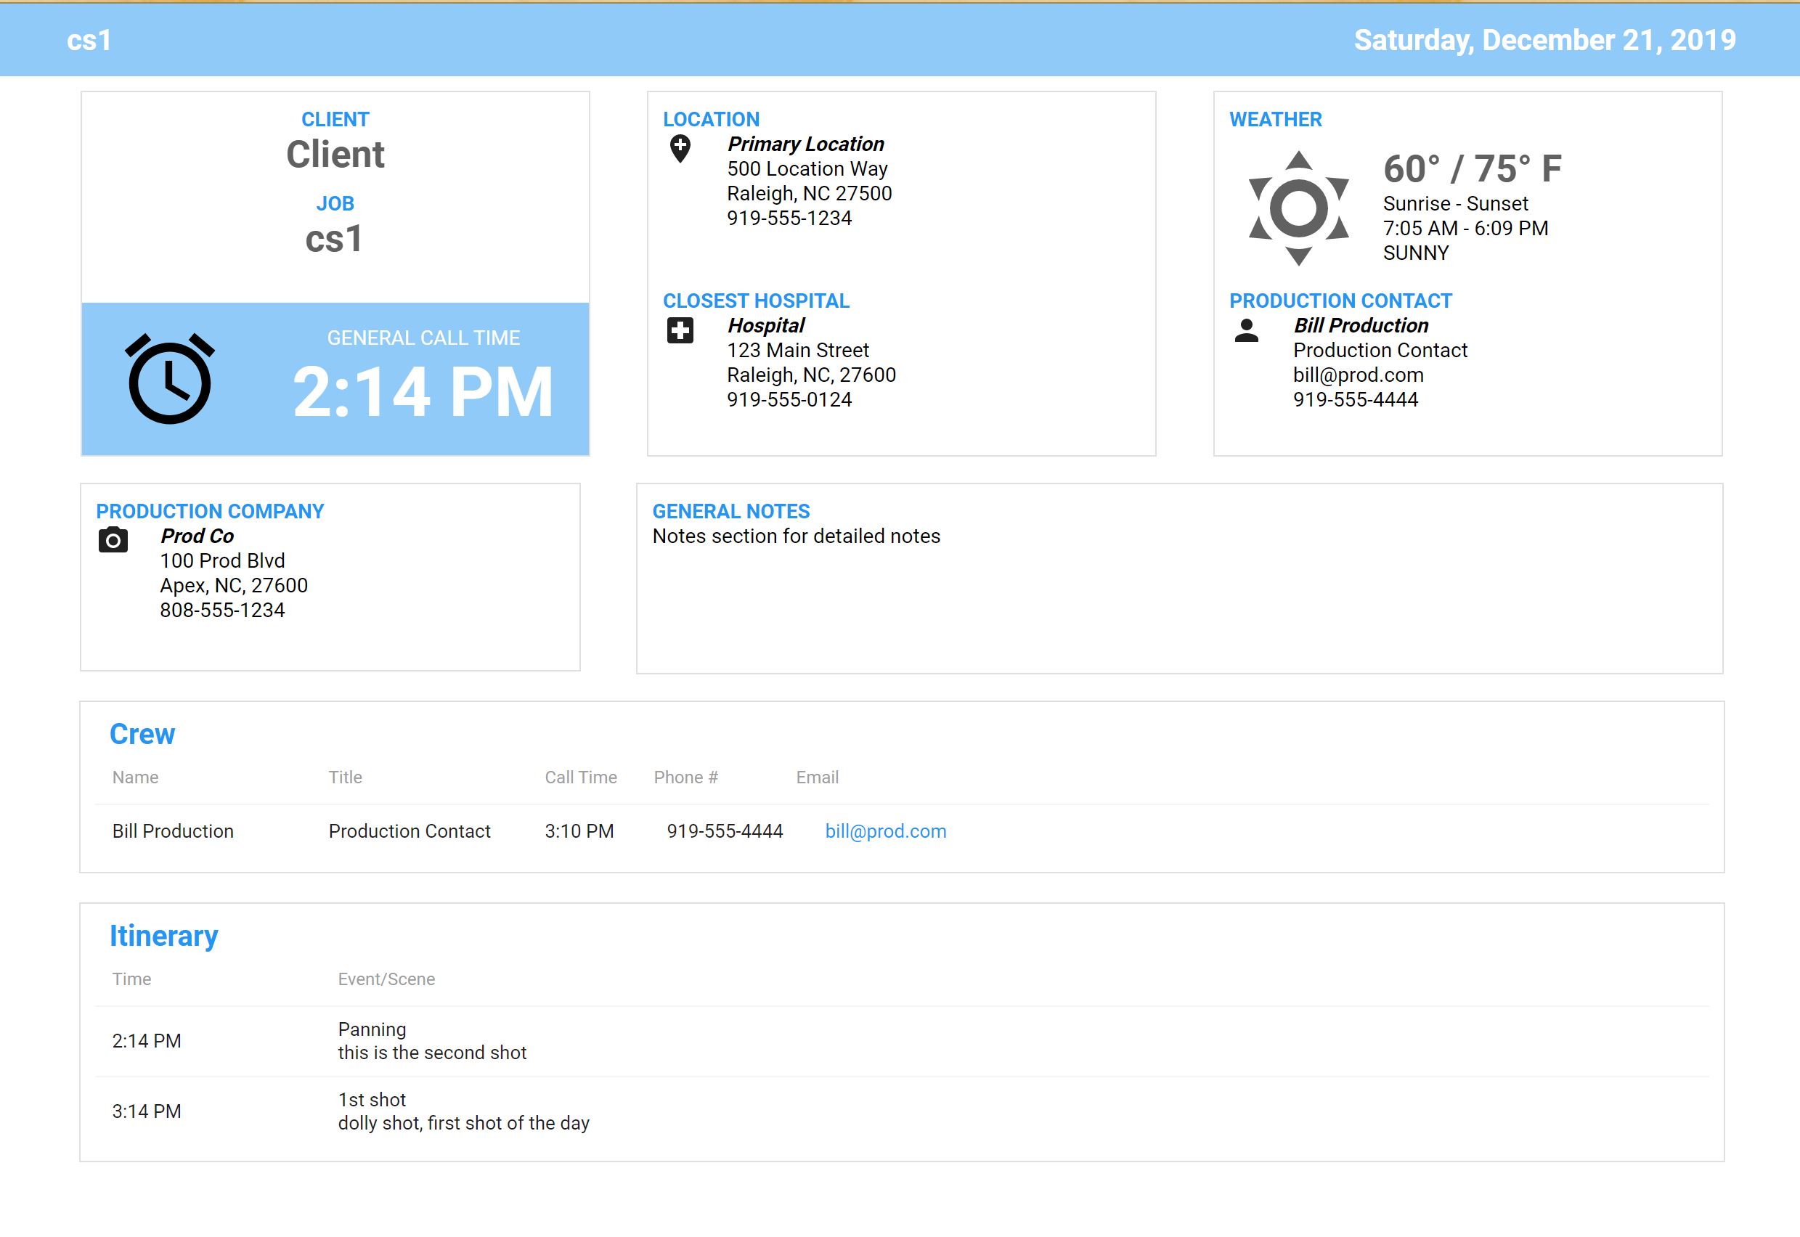Select the 2:14 PM general call time
The height and width of the screenshot is (1237, 1800).
(x=423, y=392)
